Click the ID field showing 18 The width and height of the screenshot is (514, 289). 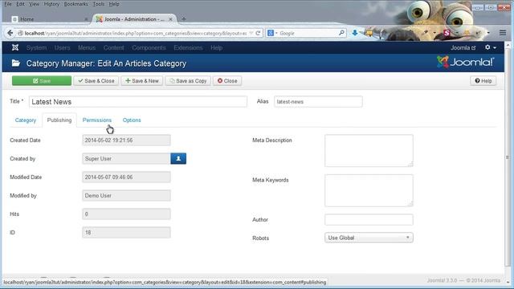(126, 233)
